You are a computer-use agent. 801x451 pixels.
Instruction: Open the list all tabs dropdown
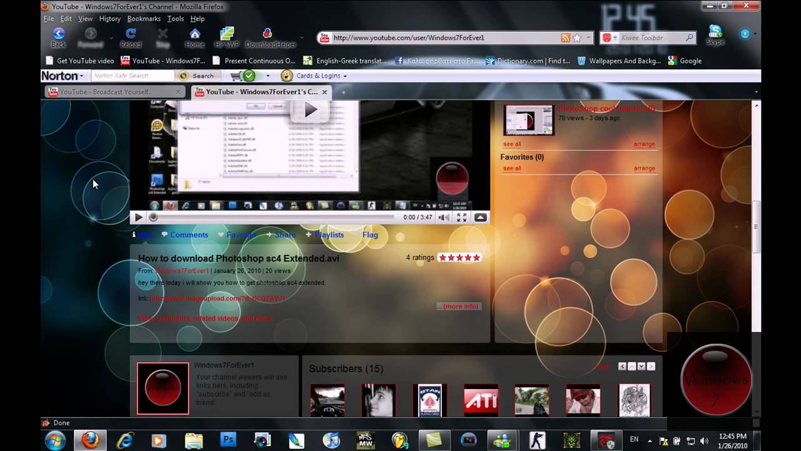click(x=756, y=92)
